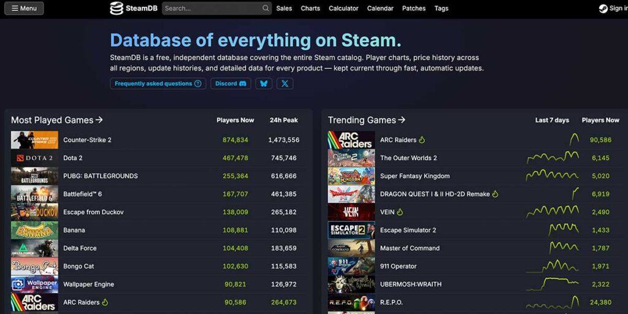
Task: Click the Master of Command thumbnail
Action: coord(351,248)
